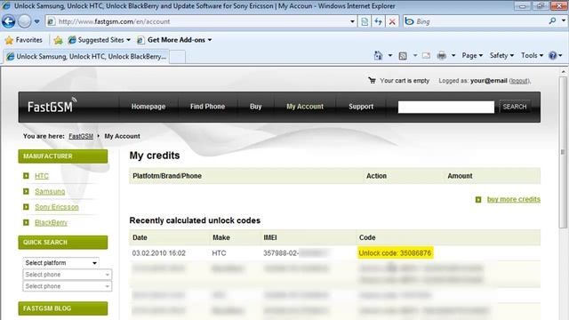The width and height of the screenshot is (569, 320).
Task: Click the Compatibility View icon
Action: [365, 21]
